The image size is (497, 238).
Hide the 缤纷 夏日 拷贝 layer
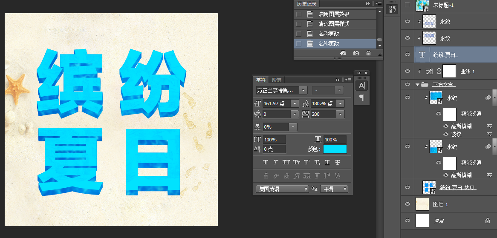(407, 187)
